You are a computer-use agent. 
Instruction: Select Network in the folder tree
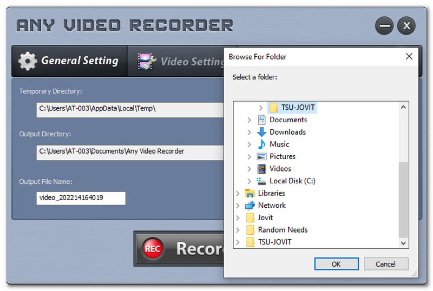(x=272, y=205)
